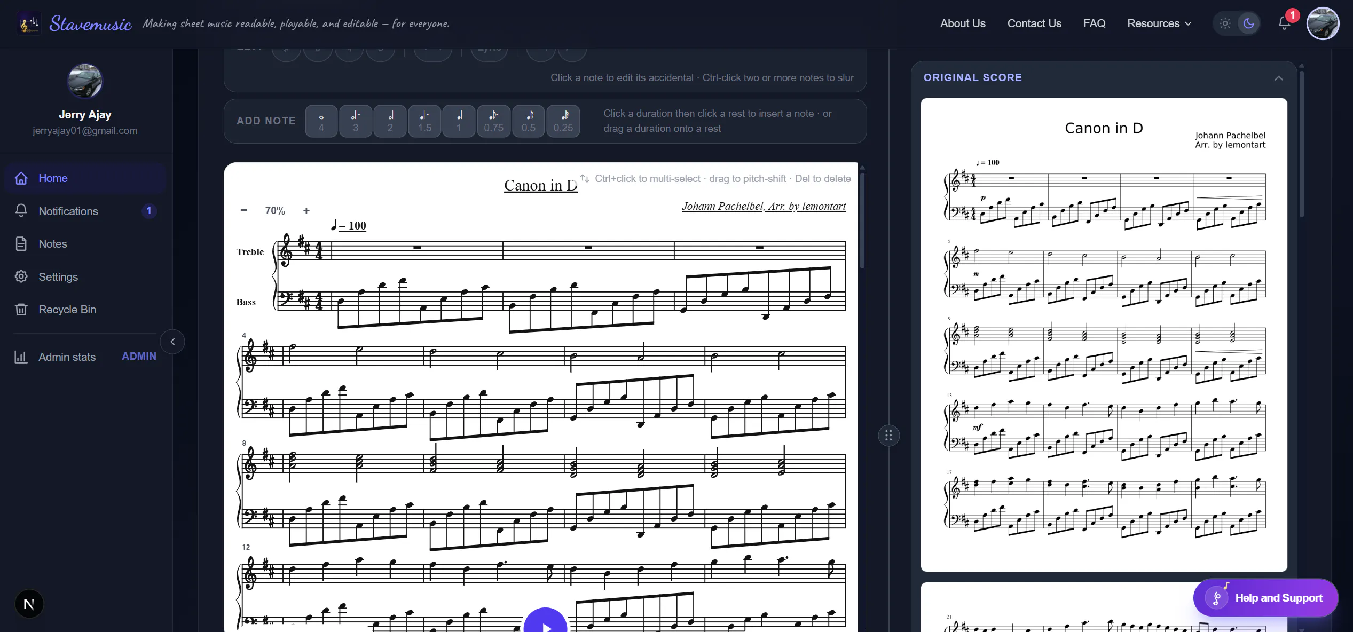Open Notes in the sidebar
Viewport: 1353px width, 632px height.
pyautogui.click(x=85, y=244)
